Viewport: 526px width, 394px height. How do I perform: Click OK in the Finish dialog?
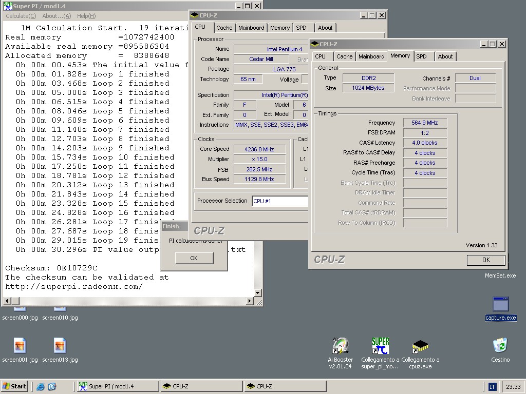point(194,258)
